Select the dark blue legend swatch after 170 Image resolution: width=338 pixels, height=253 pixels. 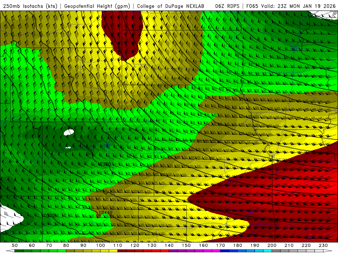225,250
